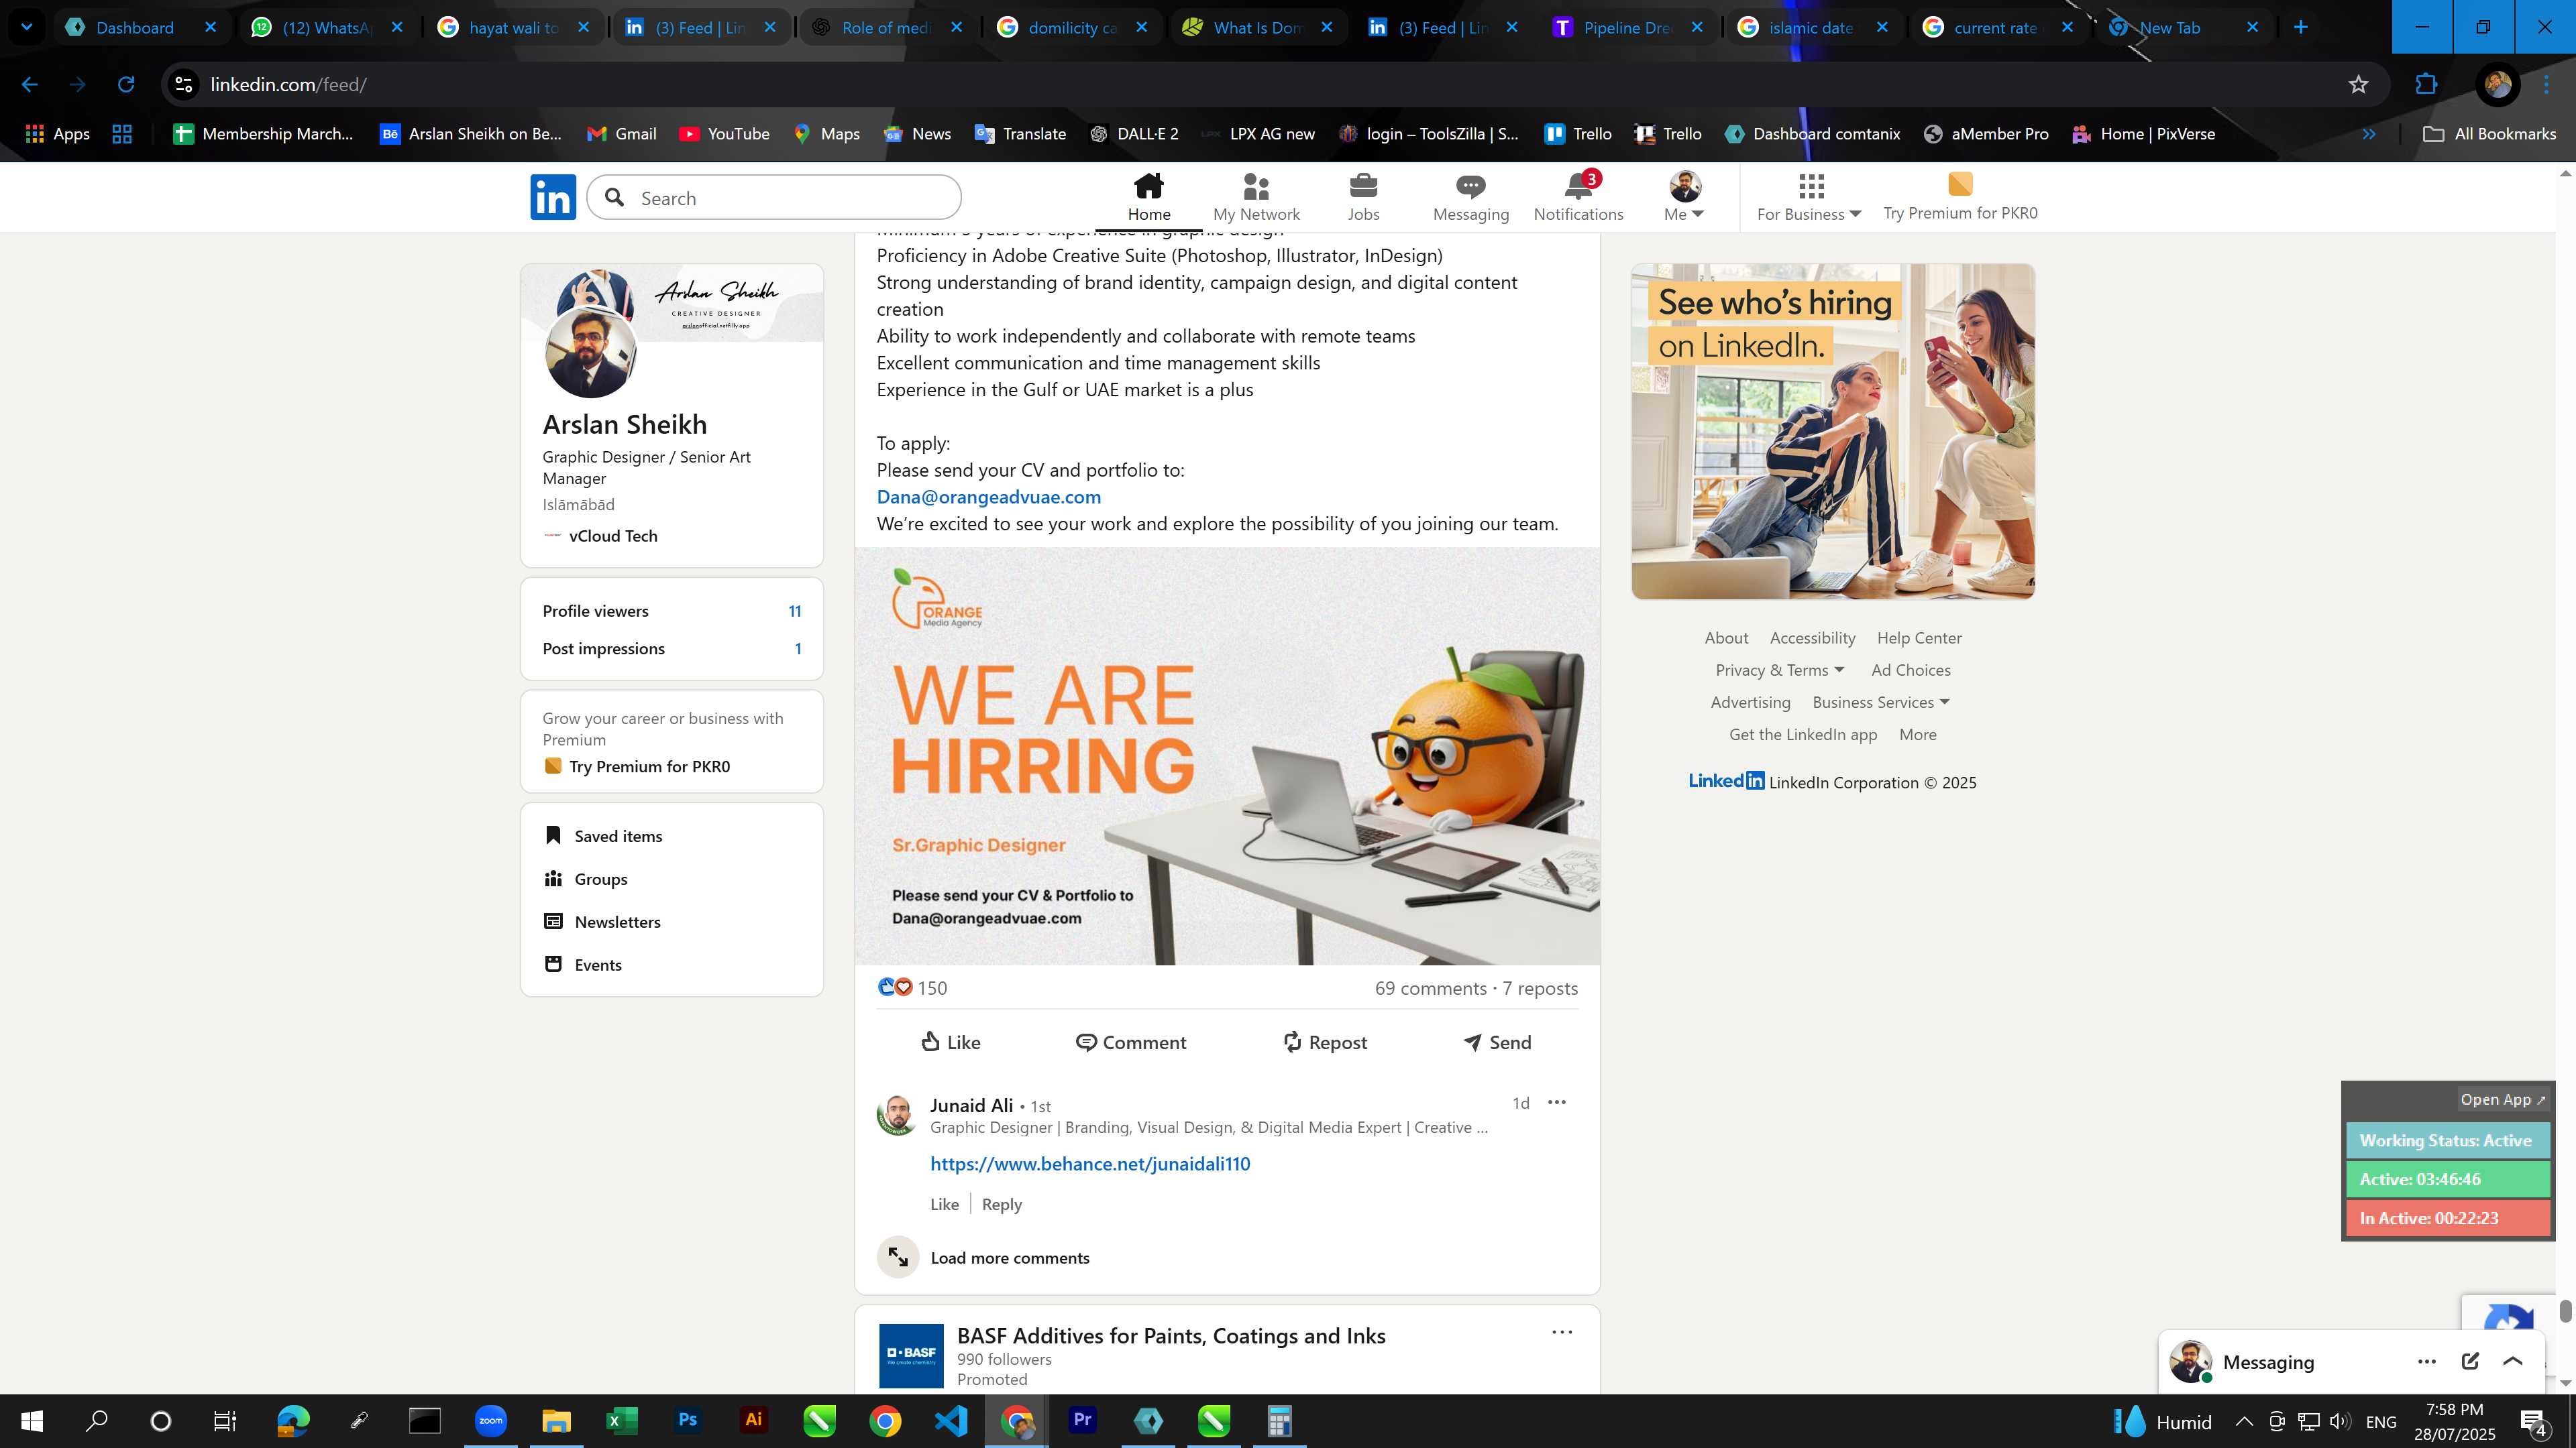Switch to the islamic date tab

(1810, 27)
